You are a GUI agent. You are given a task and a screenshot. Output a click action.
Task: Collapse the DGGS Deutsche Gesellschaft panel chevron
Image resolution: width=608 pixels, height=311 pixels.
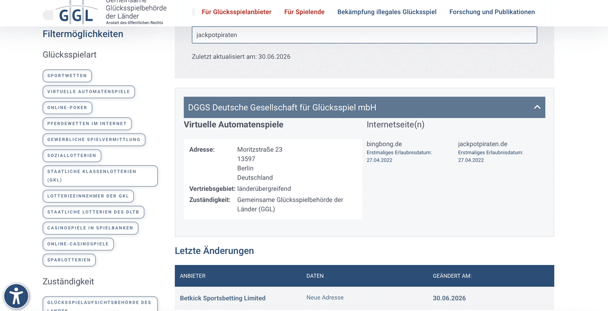coord(537,107)
